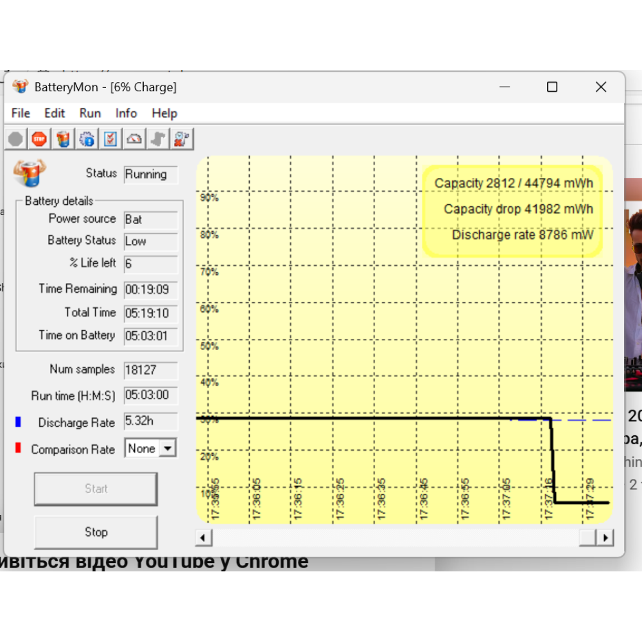Click the yellow capacity info box on chart
This screenshot has width=642, height=642.
pos(512,211)
